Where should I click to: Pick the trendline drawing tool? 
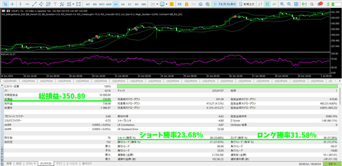pos(34,4)
